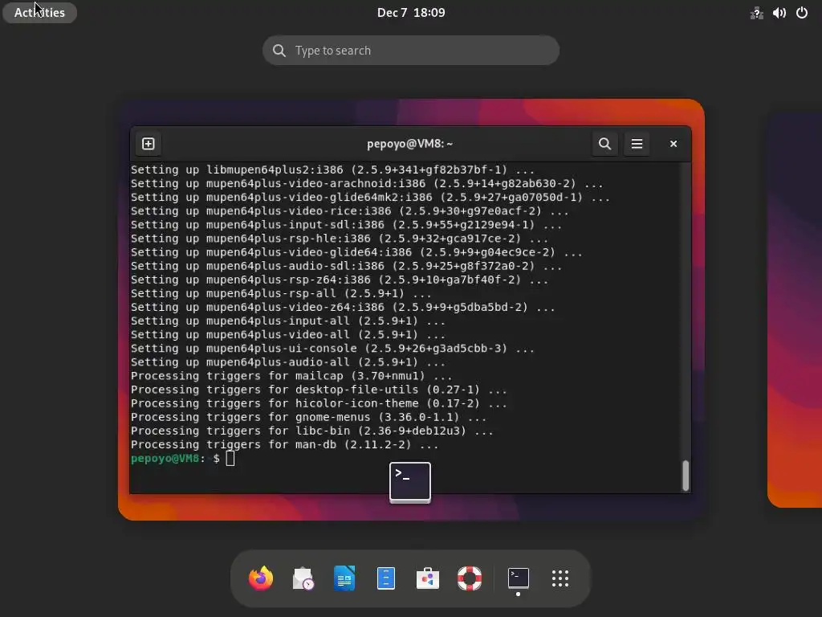822x617 pixels.
Task: Click the mupen64plus-rsp-z64:i386 line
Action: (x=340, y=280)
